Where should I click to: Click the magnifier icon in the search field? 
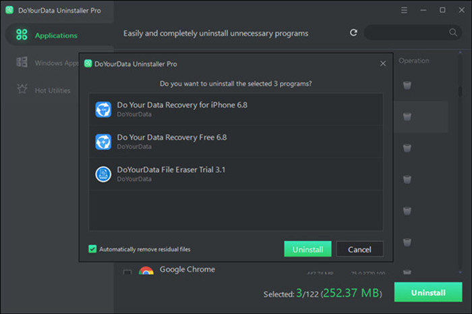[453, 32]
